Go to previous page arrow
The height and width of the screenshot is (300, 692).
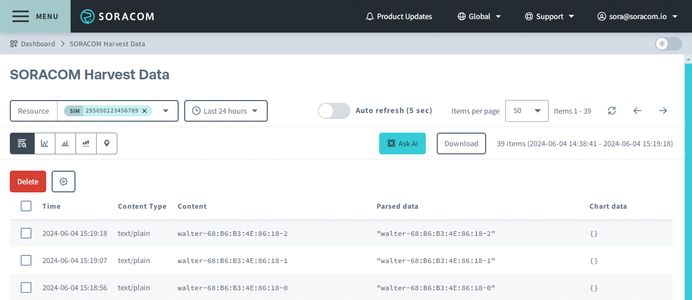[x=637, y=111]
